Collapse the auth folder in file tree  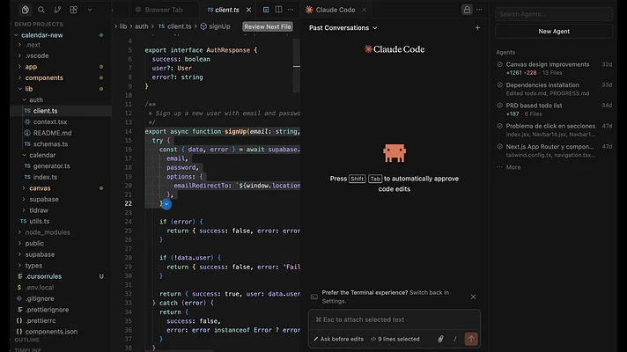pos(24,100)
